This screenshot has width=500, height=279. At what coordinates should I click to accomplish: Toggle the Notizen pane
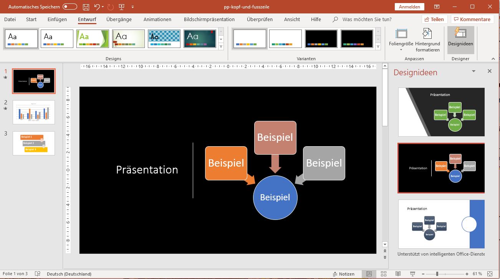344,274
